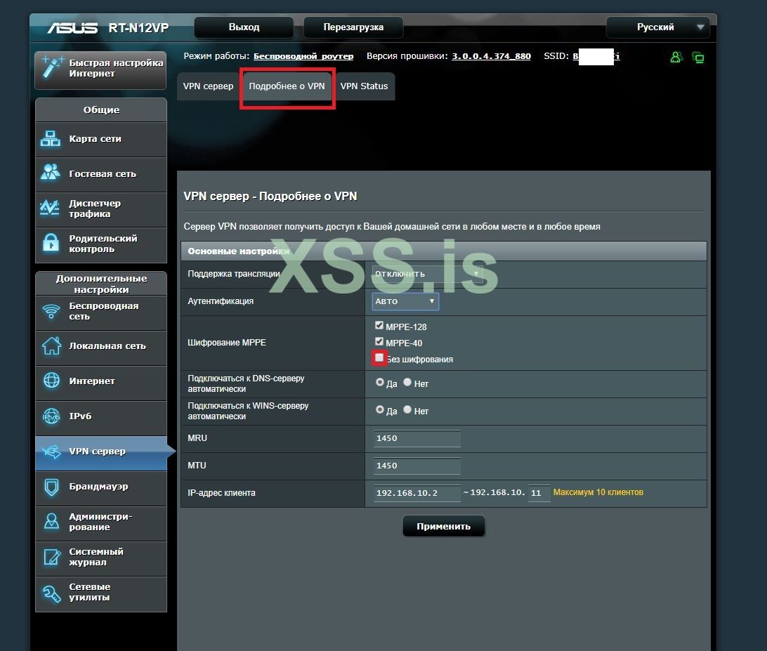
Task: Click the Локальная сеть house icon
Action: tap(51, 346)
